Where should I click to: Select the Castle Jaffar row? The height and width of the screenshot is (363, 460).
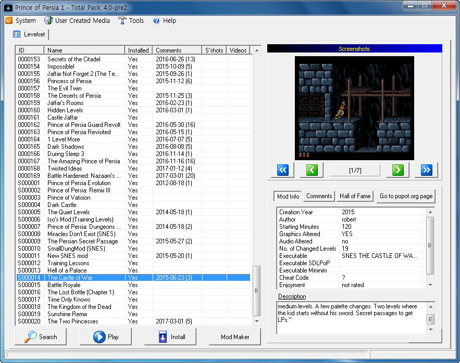133,118
